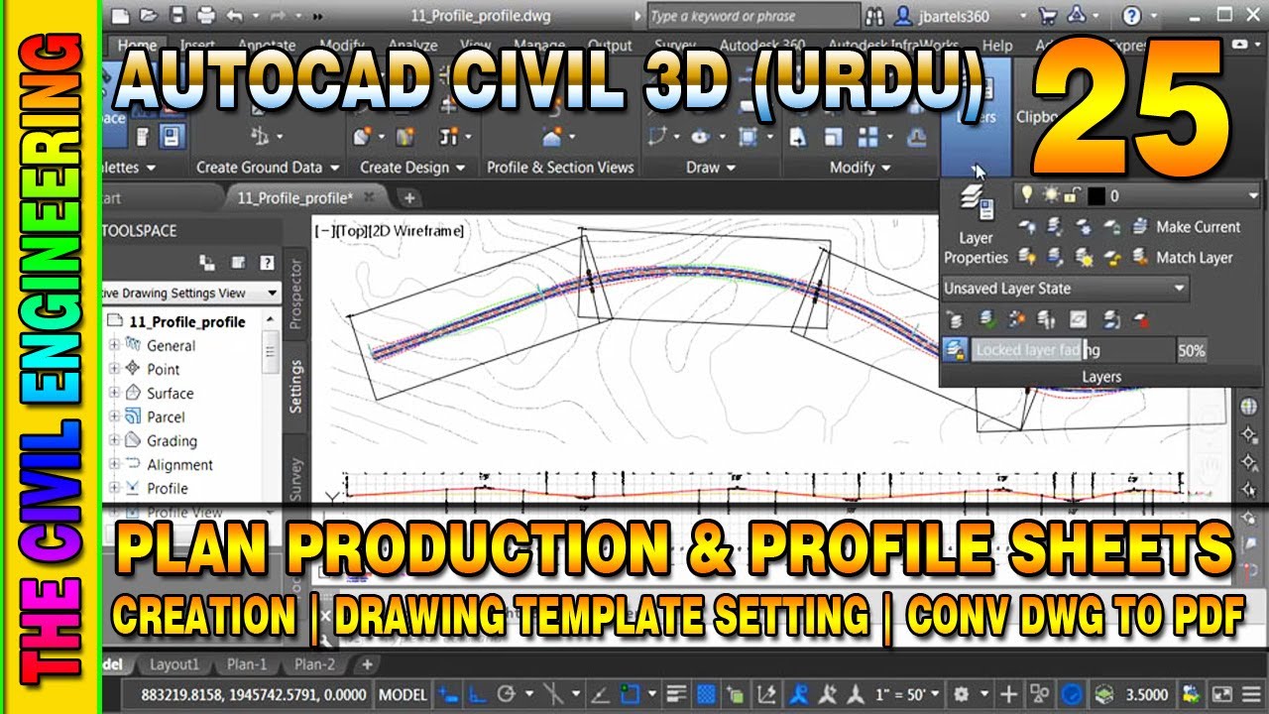Screen dimensions: 1269x714
Task: Click the Help question mark icon in title bar
Action: point(1131,16)
